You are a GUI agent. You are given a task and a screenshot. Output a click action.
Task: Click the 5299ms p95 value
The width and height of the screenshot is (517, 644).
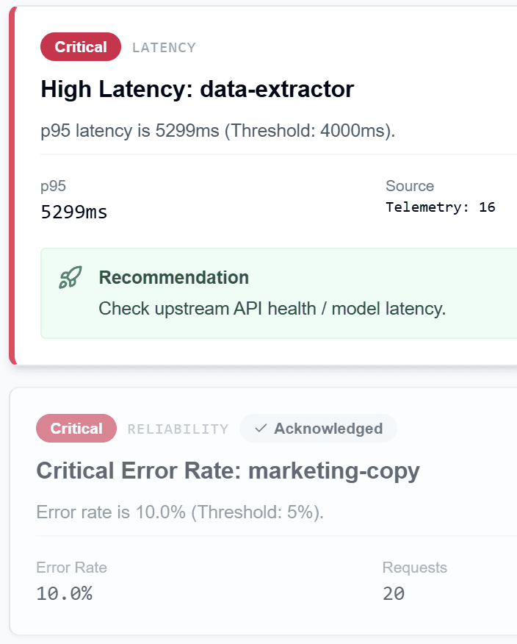click(74, 212)
